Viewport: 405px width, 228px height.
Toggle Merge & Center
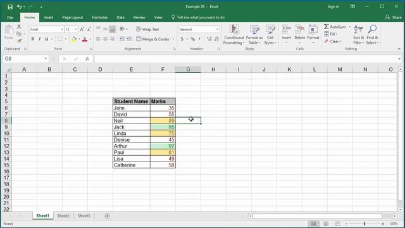click(153, 39)
